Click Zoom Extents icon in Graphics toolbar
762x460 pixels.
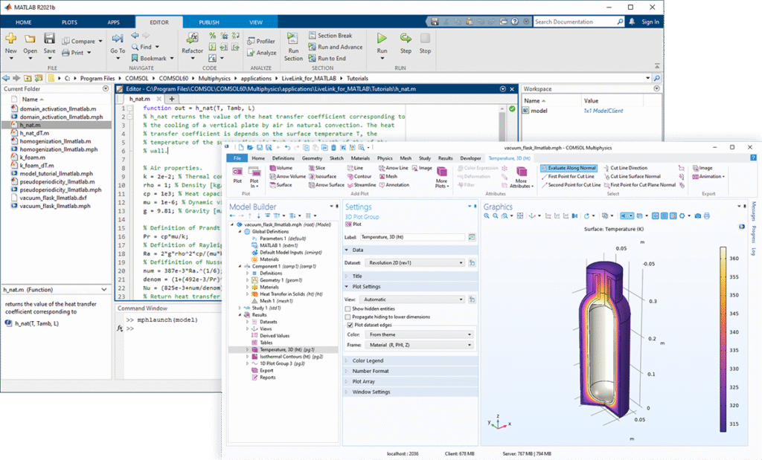[x=520, y=216]
